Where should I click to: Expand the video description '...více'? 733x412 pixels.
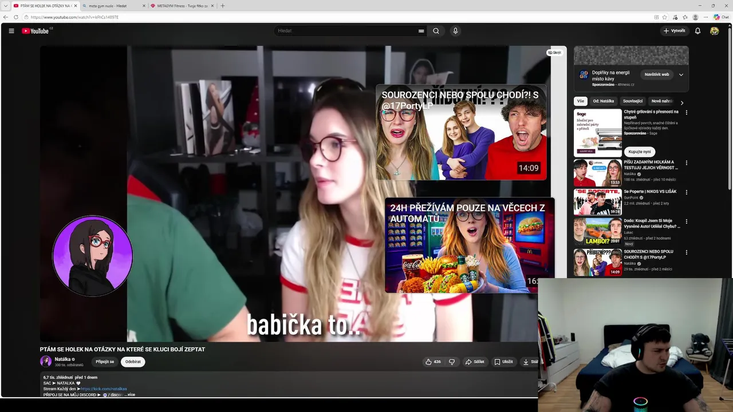point(131,394)
